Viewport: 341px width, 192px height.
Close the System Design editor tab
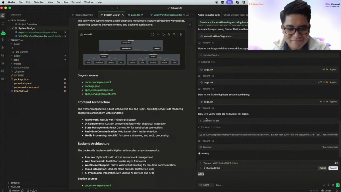[123, 15]
